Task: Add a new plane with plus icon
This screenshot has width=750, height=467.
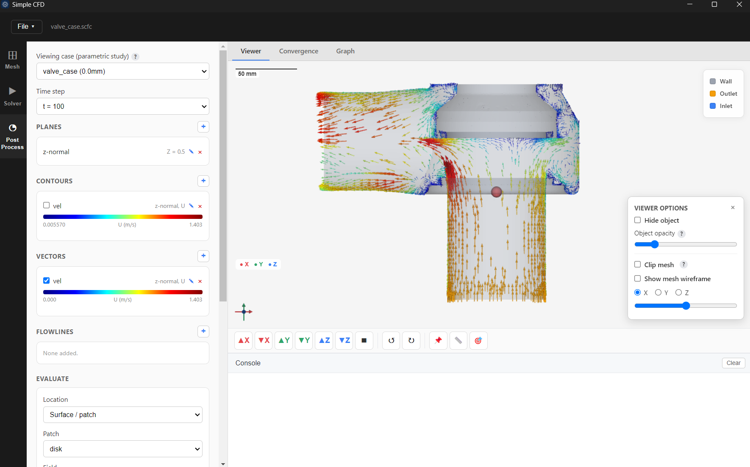Action: 203,127
